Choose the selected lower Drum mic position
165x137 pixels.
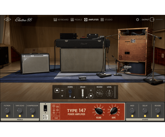point(91,96)
